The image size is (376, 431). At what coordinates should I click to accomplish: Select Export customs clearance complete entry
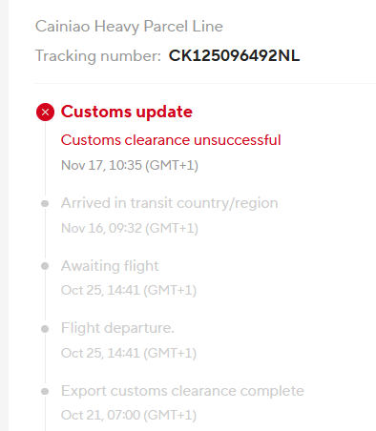pyautogui.click(x=182, y=391)
